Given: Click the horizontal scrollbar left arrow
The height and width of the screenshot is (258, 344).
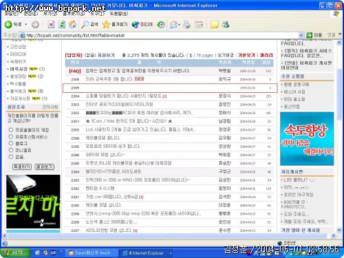Looking at the screenshot, I should [5, 235].
